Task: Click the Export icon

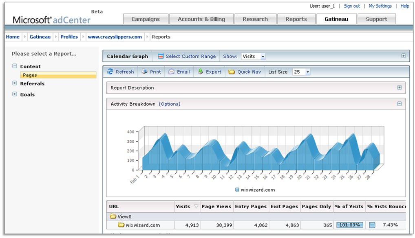Action: point(200,72)
